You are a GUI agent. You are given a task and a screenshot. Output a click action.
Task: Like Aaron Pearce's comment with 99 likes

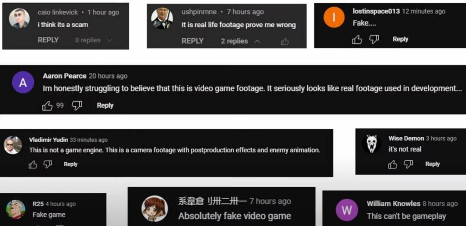point(47,105)
